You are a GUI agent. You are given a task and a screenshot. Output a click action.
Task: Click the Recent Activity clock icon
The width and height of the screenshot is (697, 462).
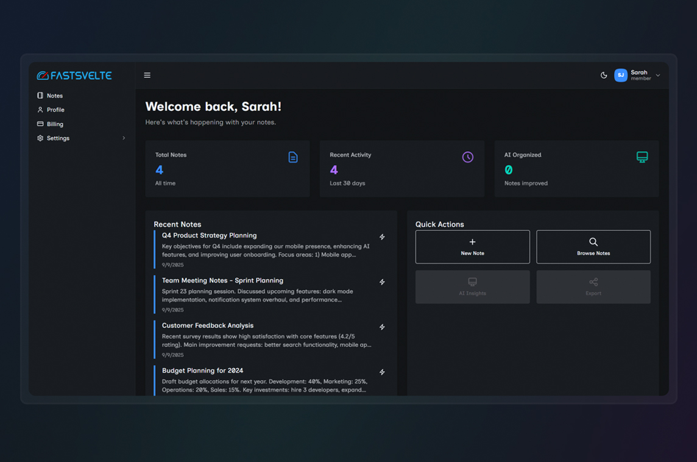coord(468,157)
